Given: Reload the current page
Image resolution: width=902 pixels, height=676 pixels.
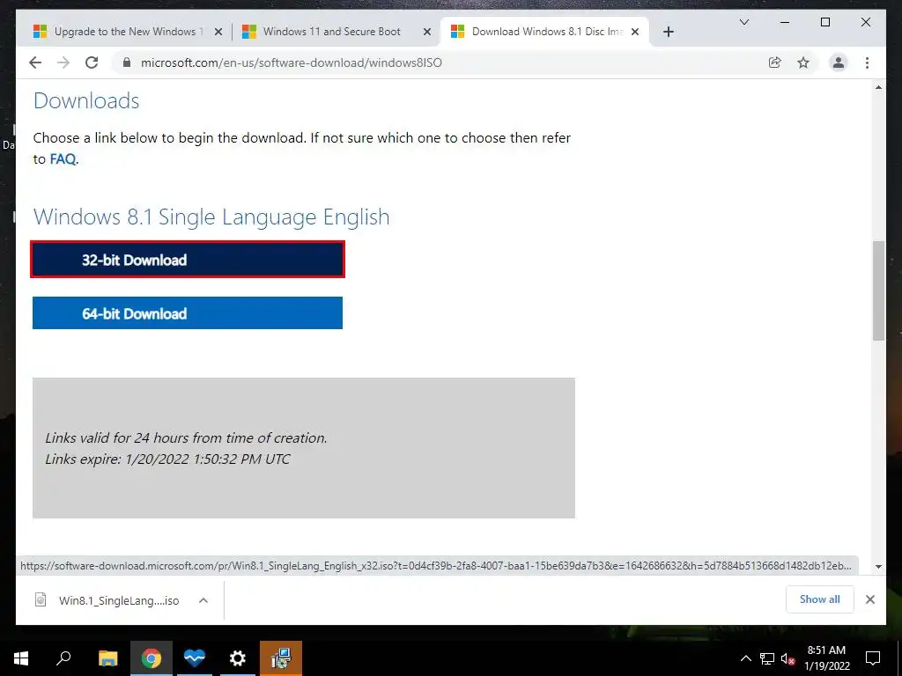Looking at the screenshot, I should tap(92, 62).
